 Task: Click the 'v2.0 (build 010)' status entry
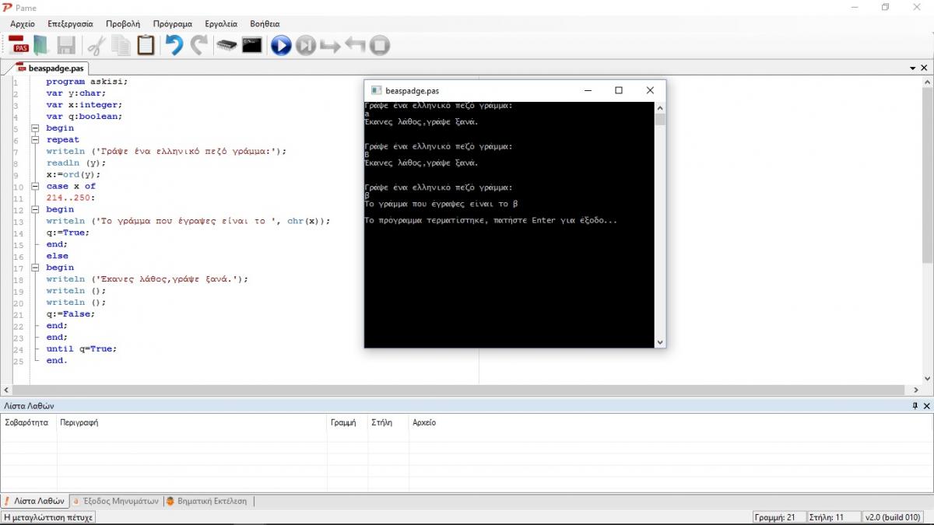coord(893,517)
